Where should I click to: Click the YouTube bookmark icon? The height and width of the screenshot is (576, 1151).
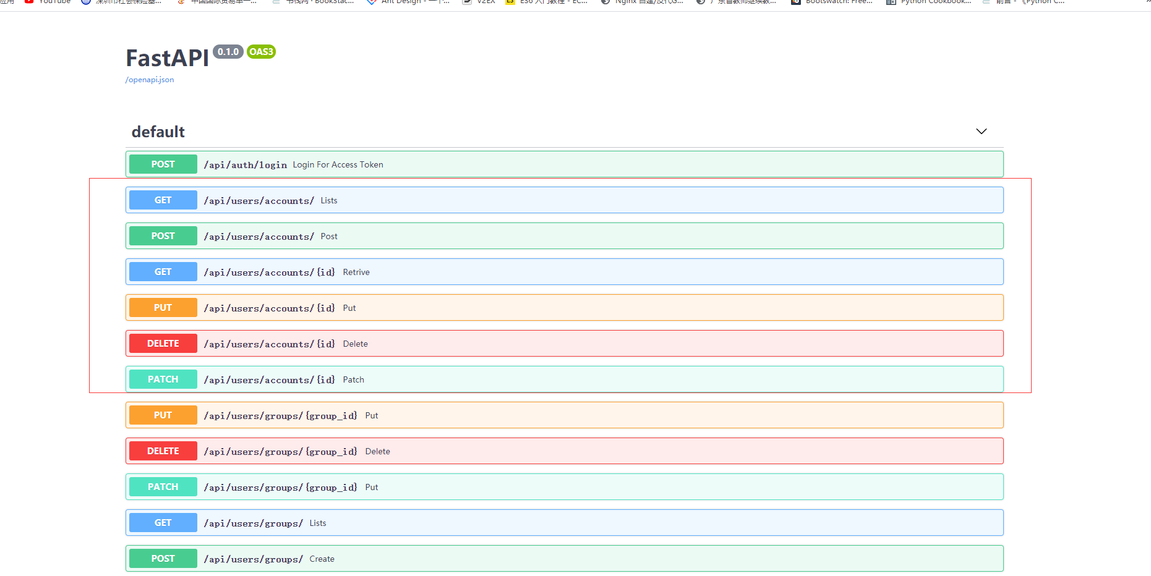(29, 2)
